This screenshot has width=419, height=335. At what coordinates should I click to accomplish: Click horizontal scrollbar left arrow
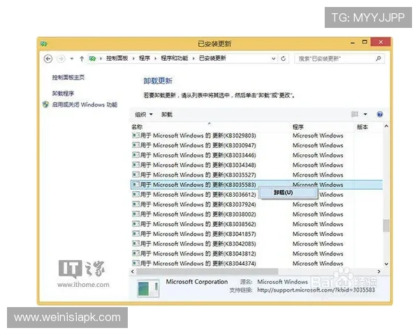(x=133, y=271)
